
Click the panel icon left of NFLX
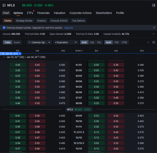[4, 5]
